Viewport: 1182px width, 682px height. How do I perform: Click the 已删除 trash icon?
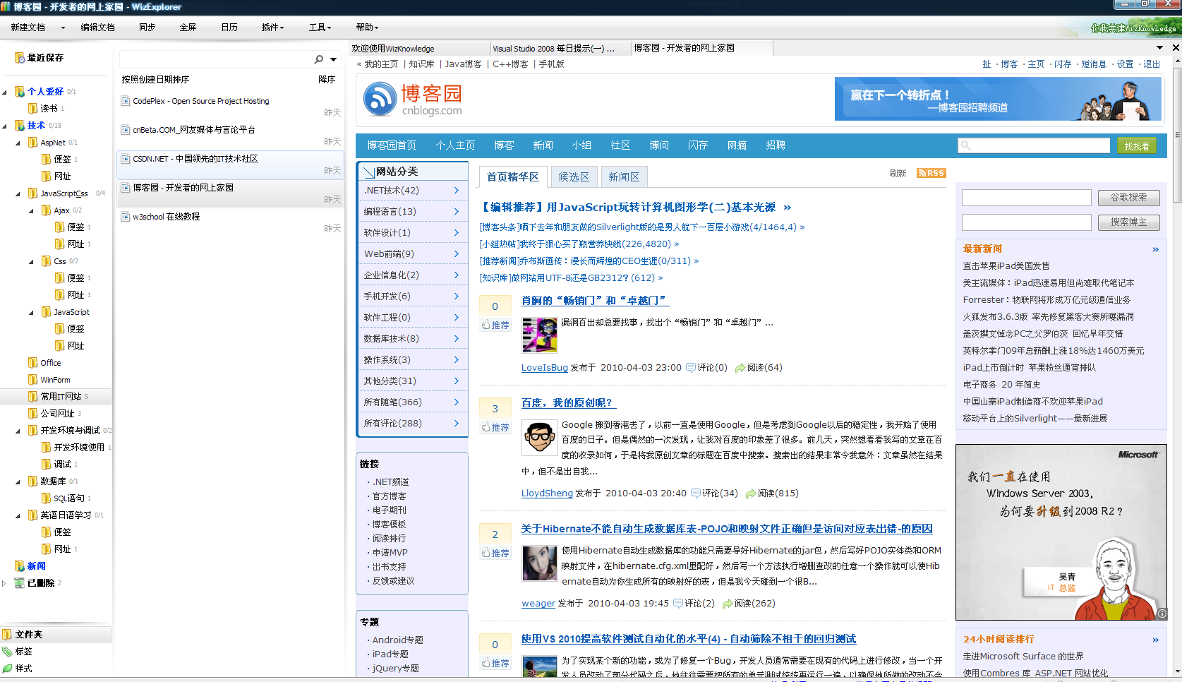coord(20,582)
